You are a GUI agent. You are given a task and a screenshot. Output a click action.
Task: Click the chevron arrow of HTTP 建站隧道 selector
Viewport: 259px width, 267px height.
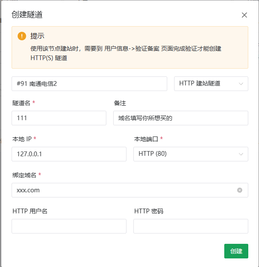tap(241, 84)
